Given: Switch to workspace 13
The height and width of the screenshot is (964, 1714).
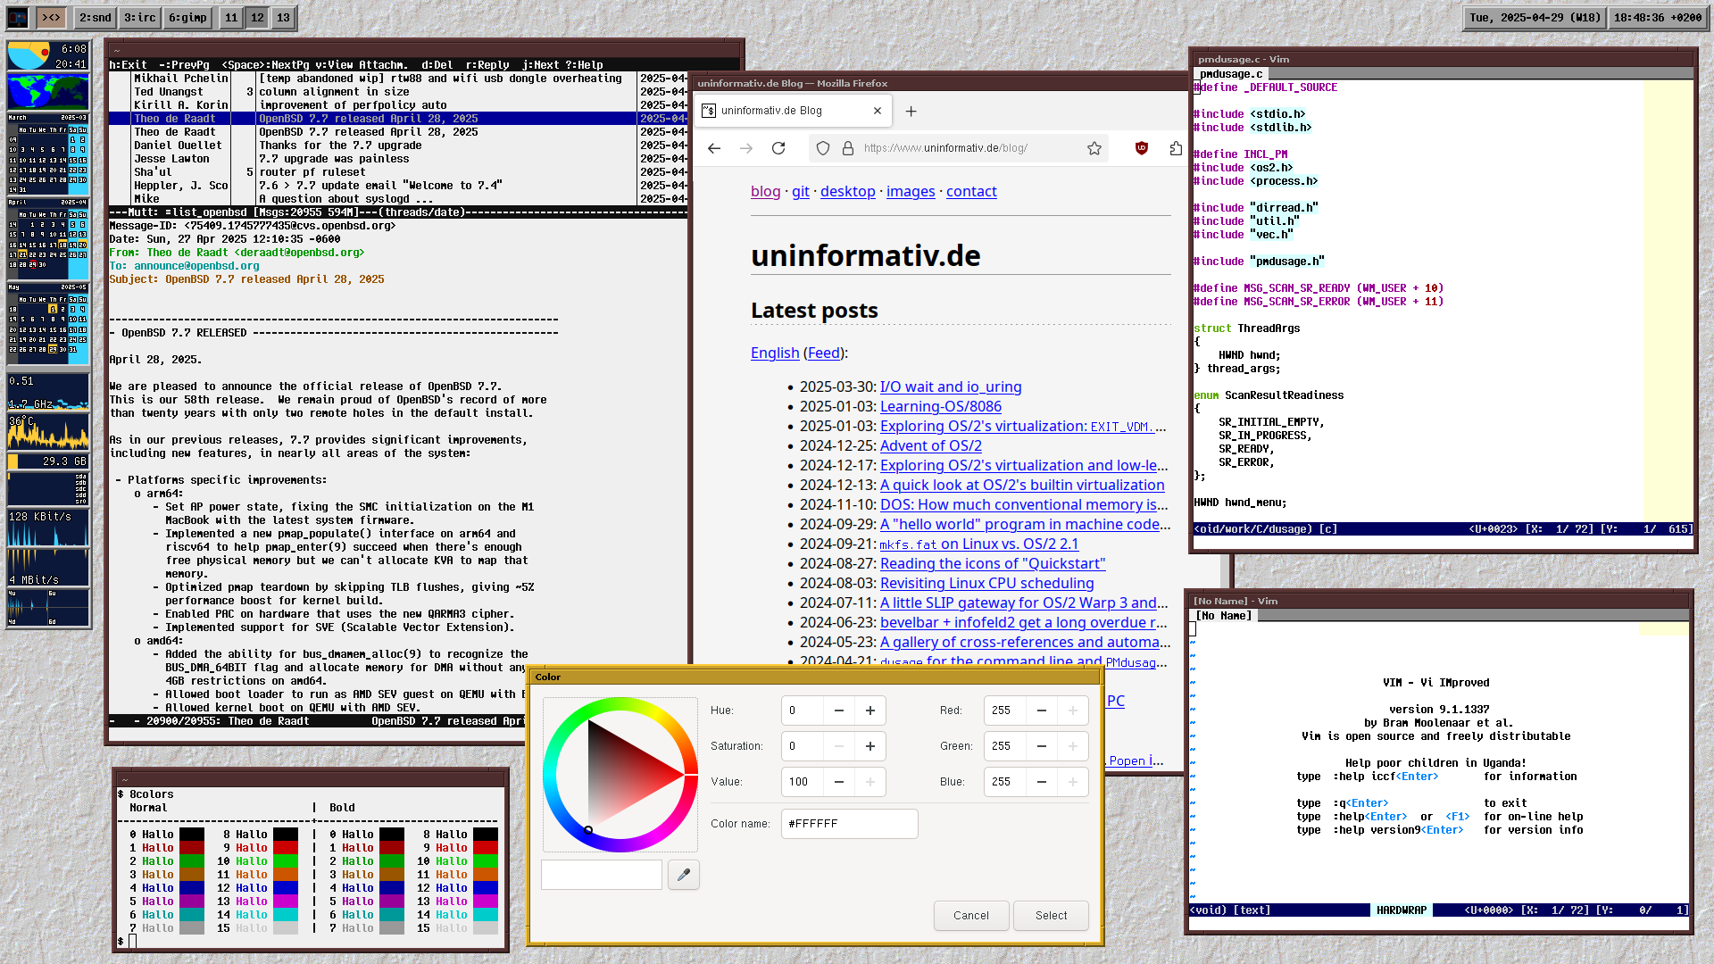Looking at the screenshot, I should tap(283, 17).
